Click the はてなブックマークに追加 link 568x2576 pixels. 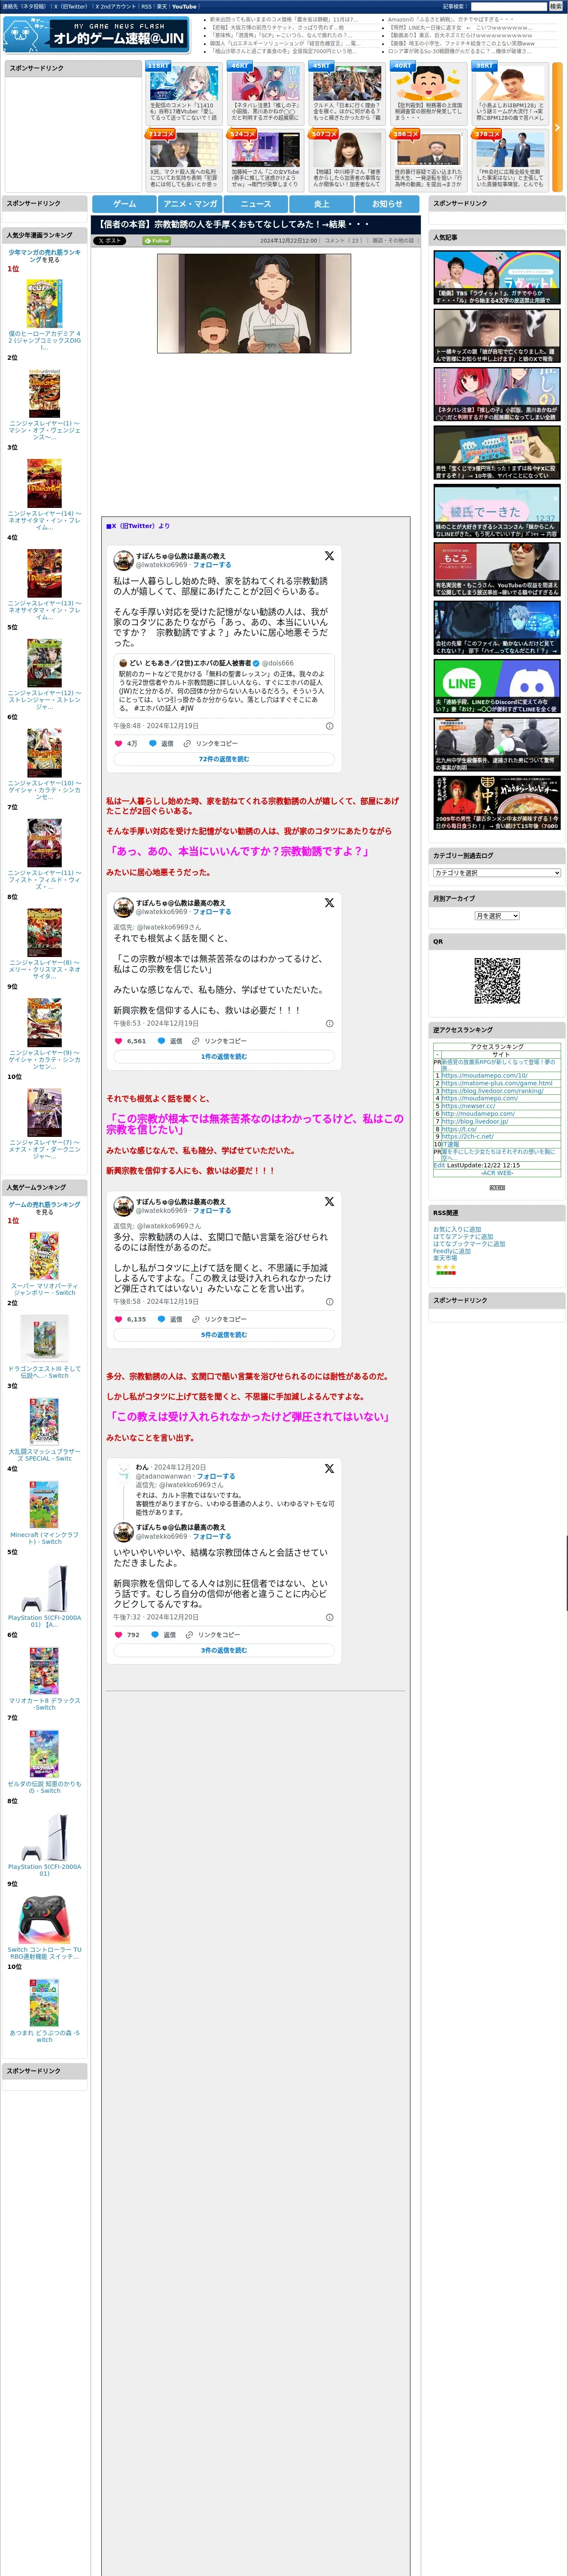coord(469,1244)
